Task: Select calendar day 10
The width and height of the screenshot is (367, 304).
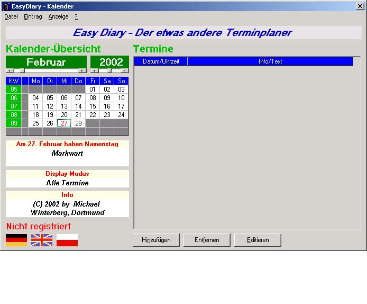Action: tap(121, 98)
